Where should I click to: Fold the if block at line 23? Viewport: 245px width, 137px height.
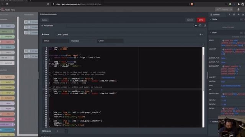click(x=48, y=79)
